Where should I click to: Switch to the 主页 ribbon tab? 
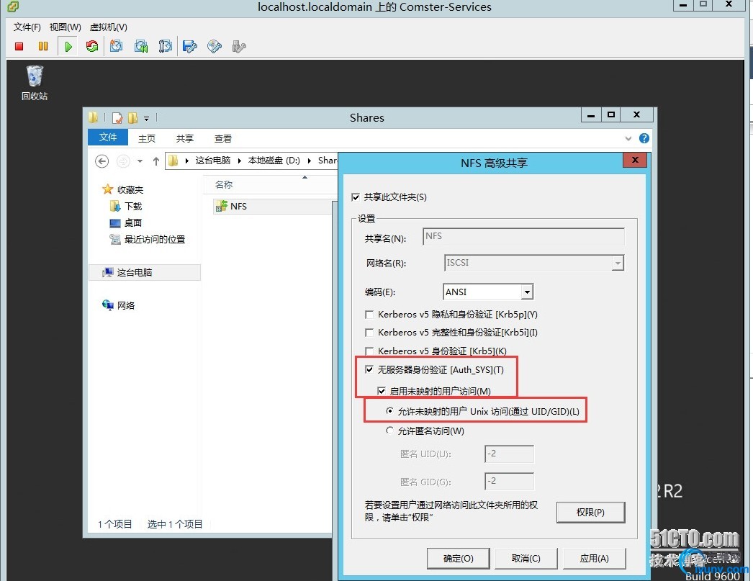[146, 138]
